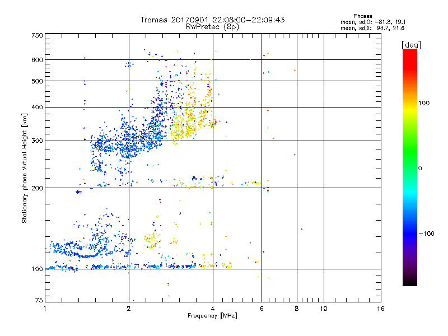Click the 'Frequency [MHz]' axis label

(x=212, y=316)
